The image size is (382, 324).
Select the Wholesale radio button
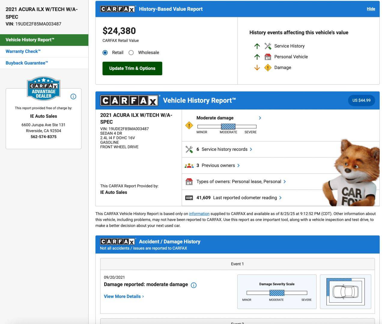tap(131, 52)
